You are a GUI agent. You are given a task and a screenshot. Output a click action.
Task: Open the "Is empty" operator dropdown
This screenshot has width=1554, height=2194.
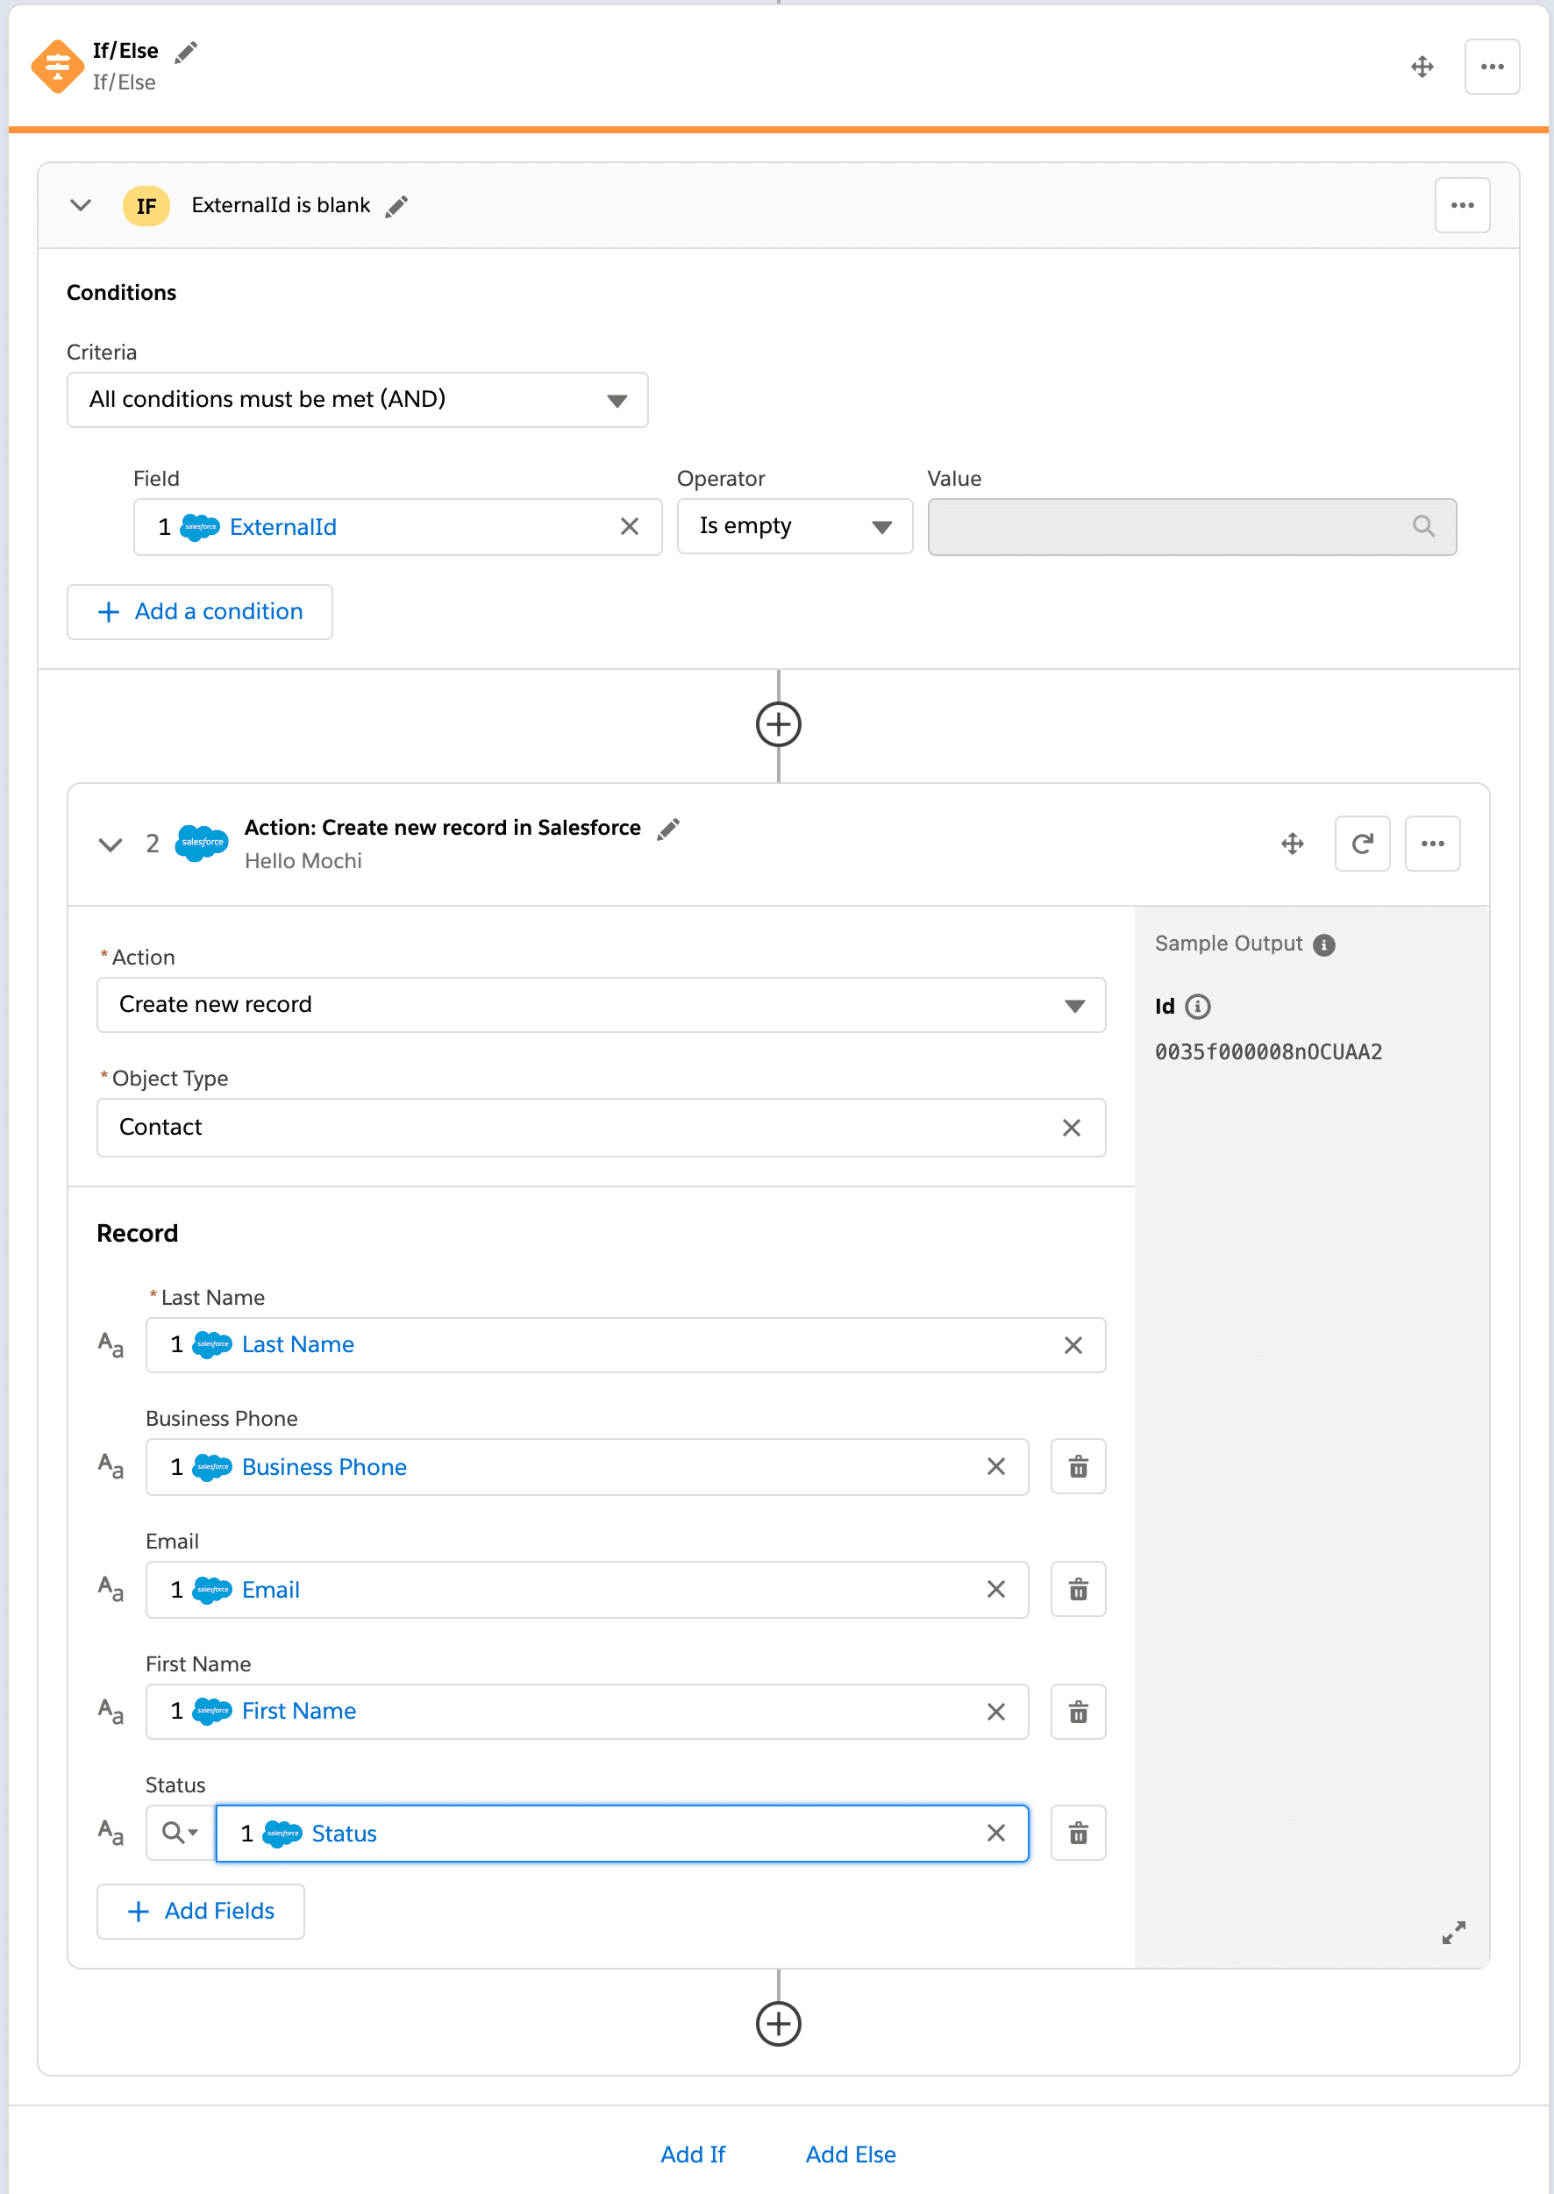(882, 526)
